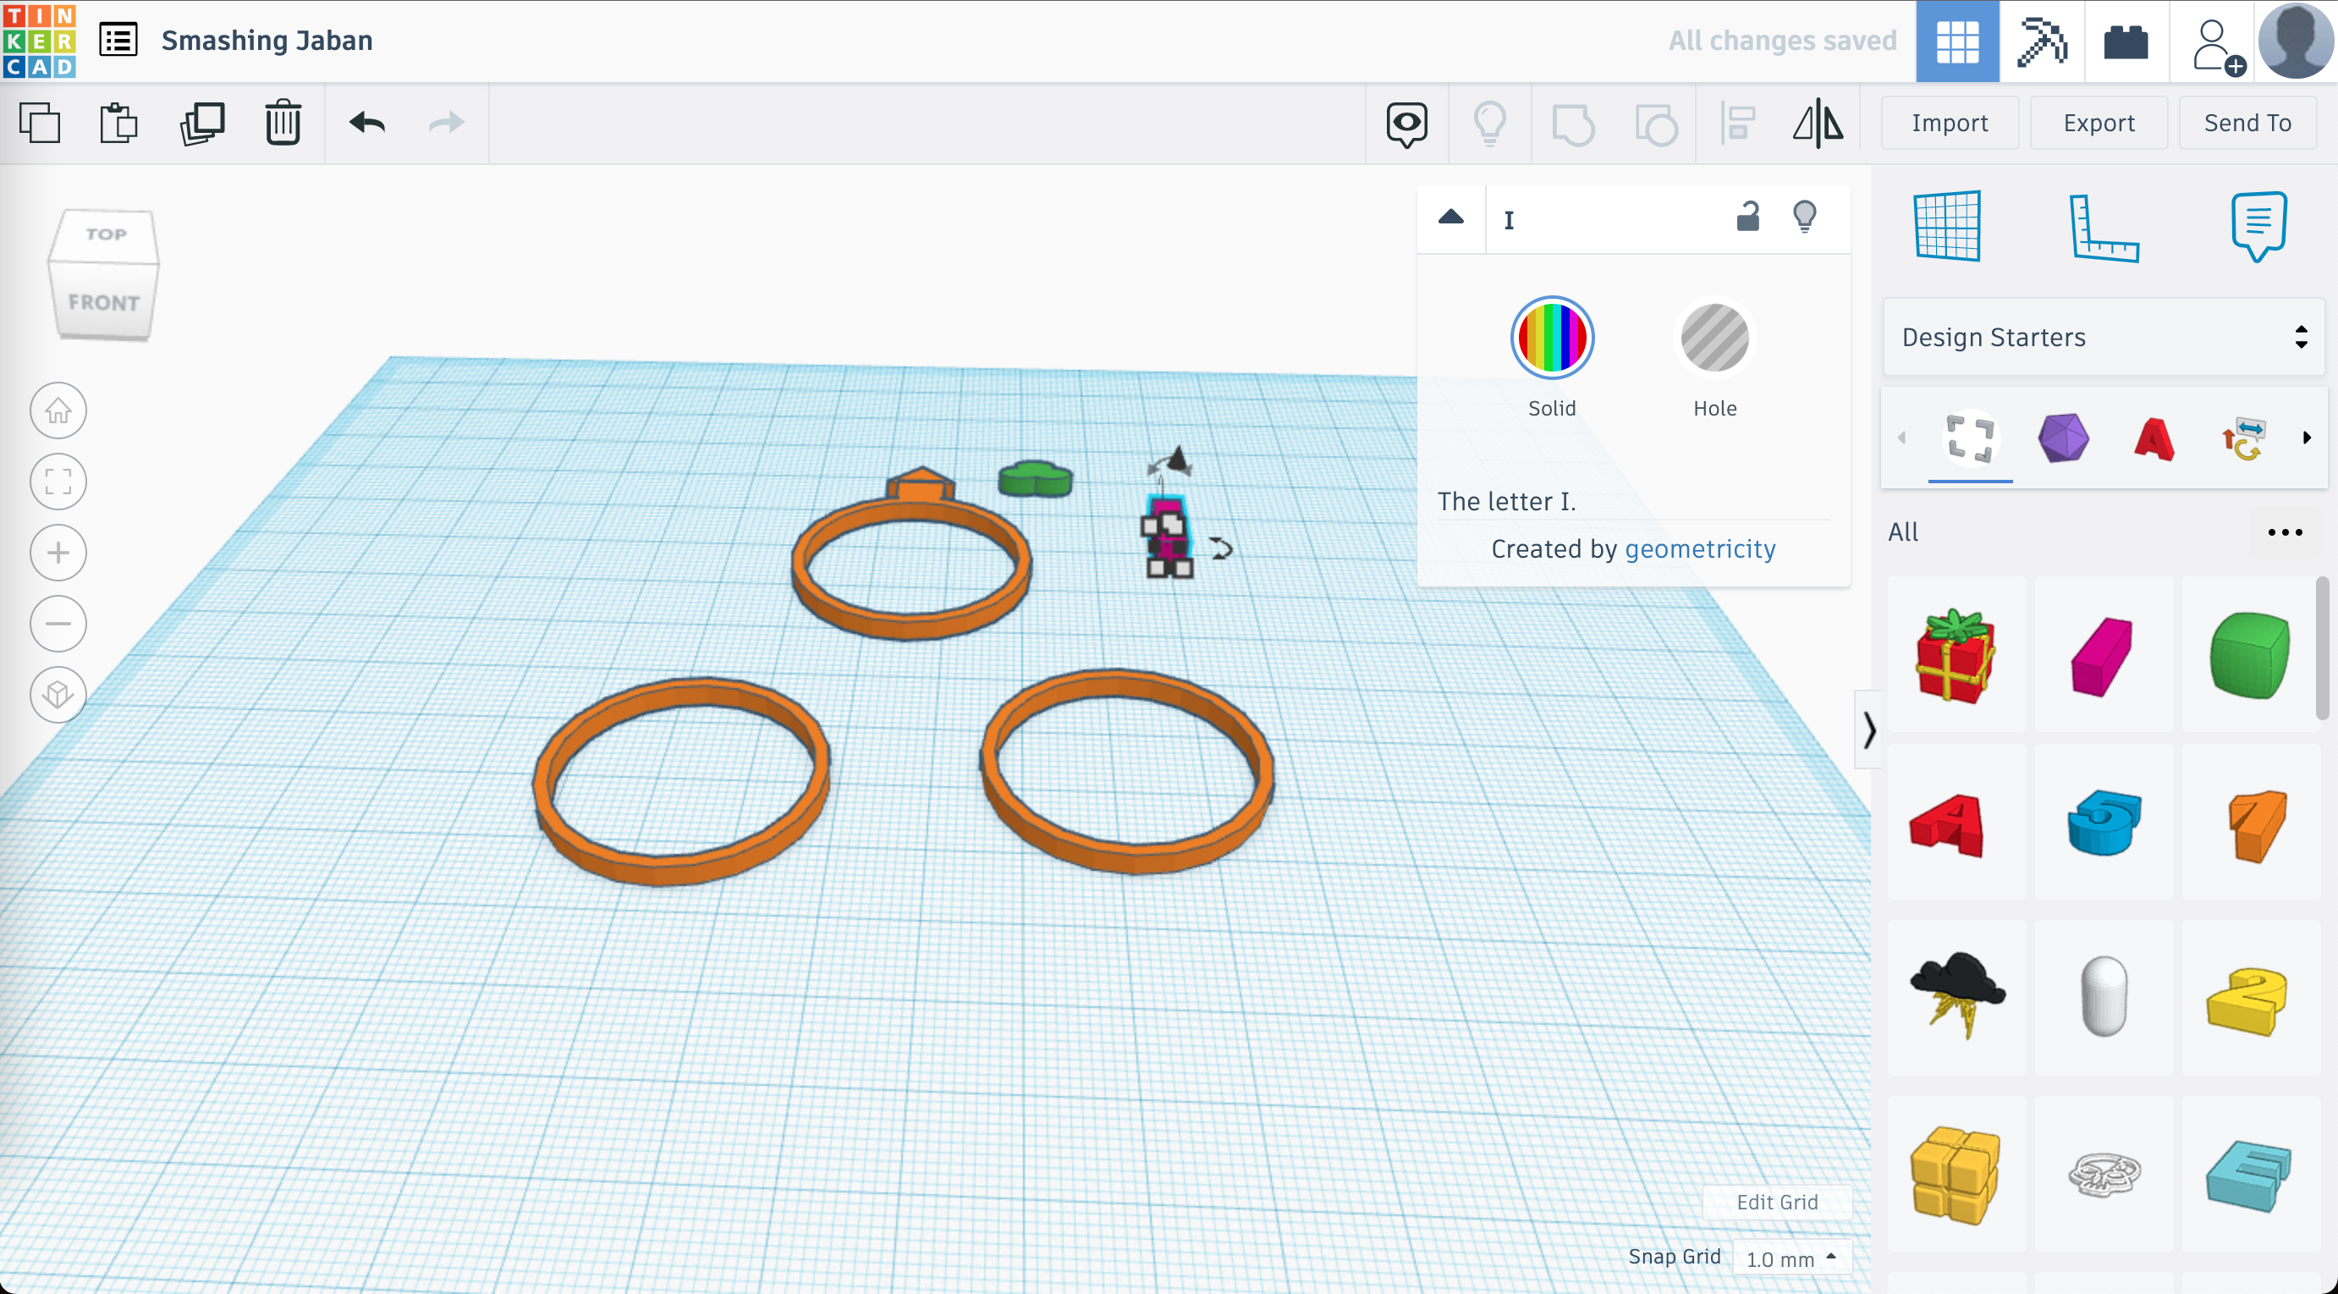Click the Export button
The width and height of the screenshot is (2338, 1294).
pyautogui.click(x=2096, y=123)
